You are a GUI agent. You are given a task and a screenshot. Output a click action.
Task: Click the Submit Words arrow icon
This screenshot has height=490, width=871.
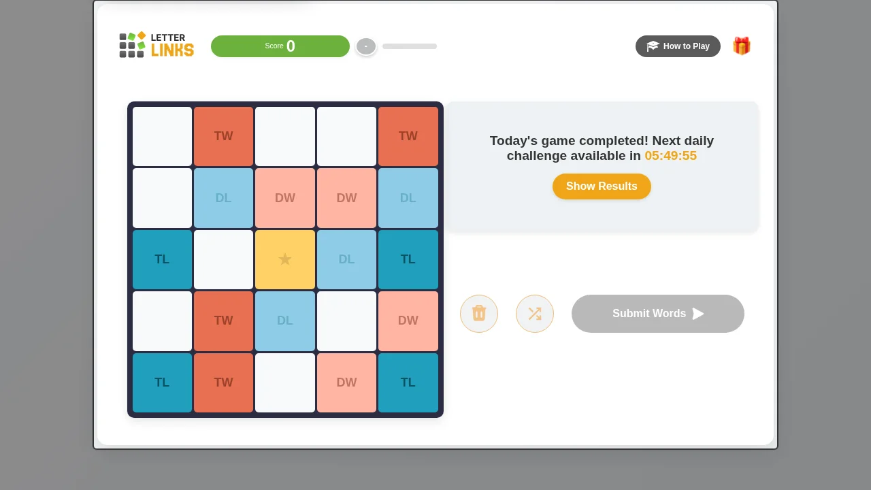[698, 314]
